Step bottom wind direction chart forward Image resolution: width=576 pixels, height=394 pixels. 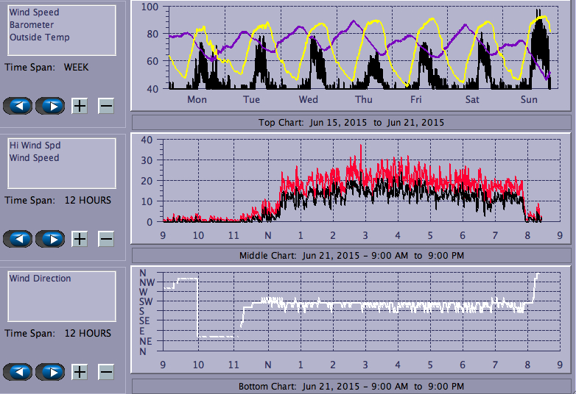[x=50, y=372]
